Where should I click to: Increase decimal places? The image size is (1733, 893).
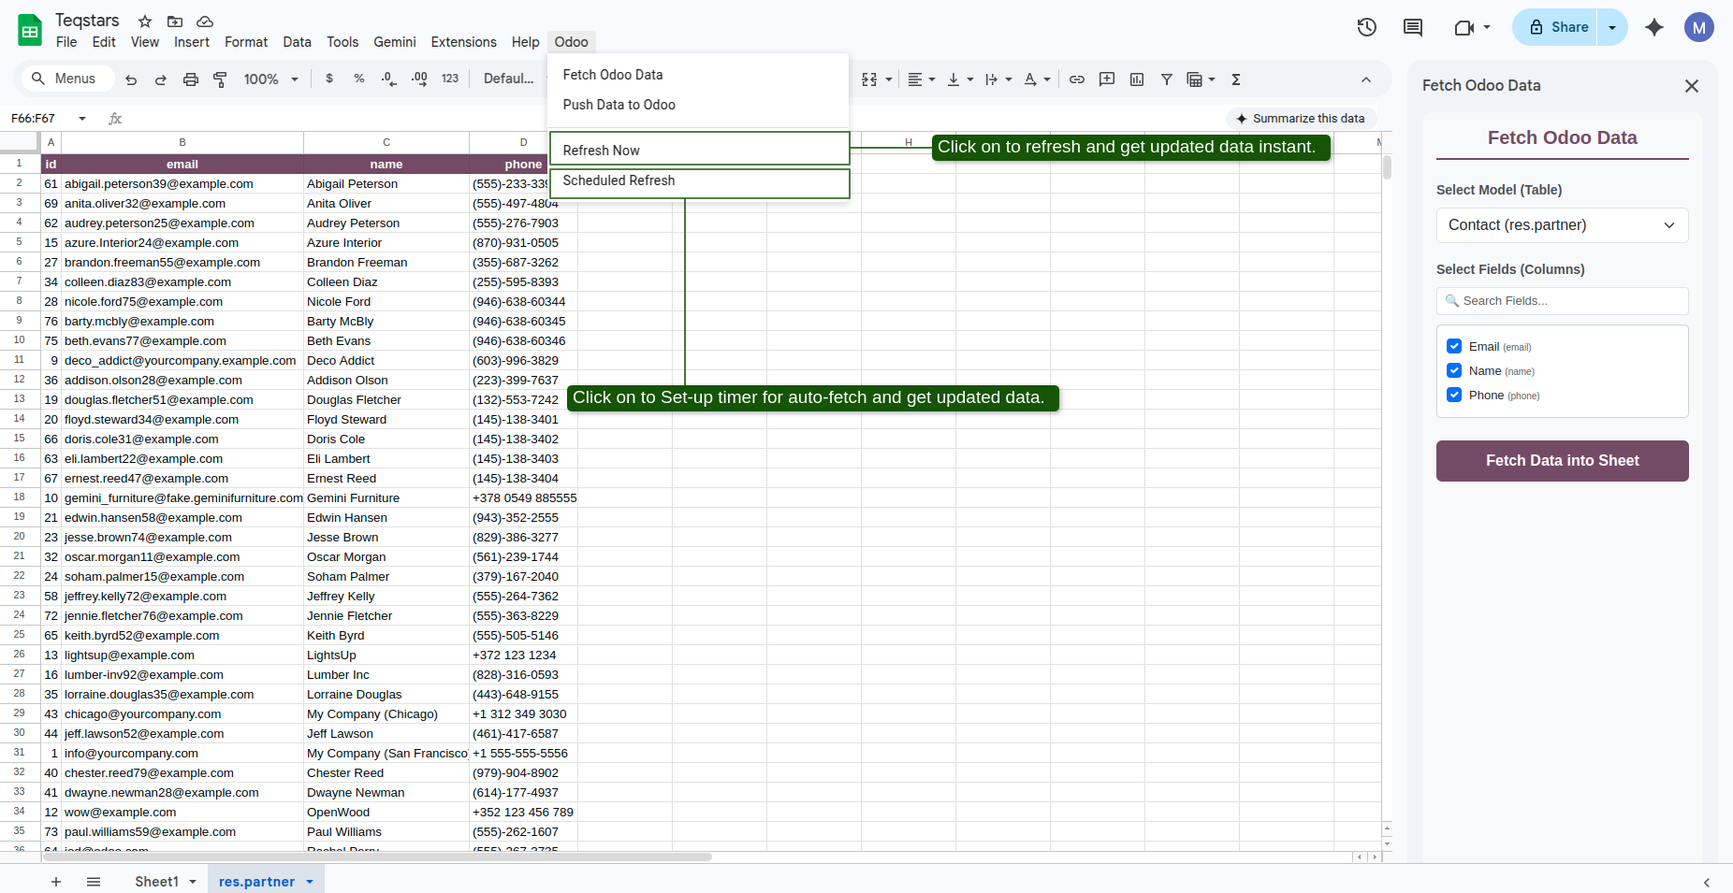click(419, 79)
